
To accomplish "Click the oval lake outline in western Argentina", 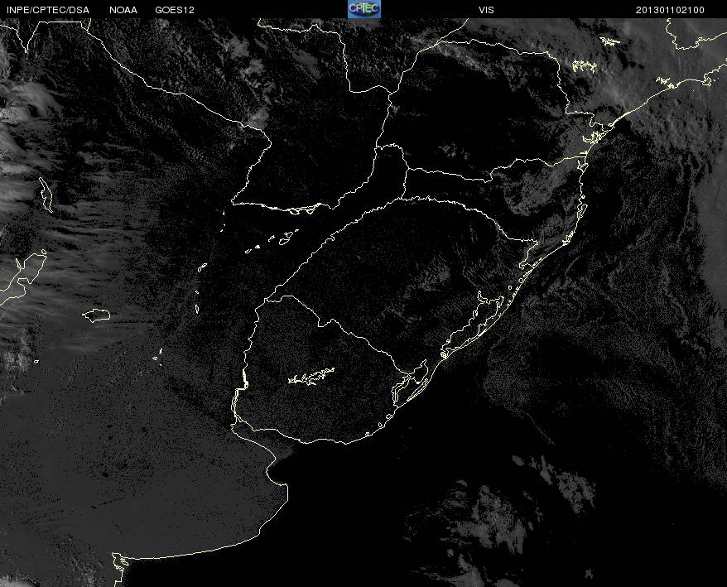I will [x=97, y=314].
